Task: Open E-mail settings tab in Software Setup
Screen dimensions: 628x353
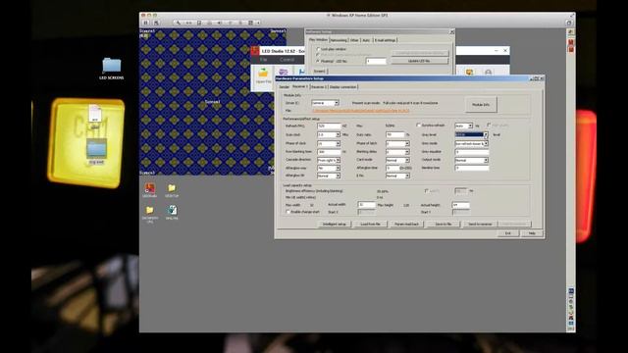Action: coord(385,40)
